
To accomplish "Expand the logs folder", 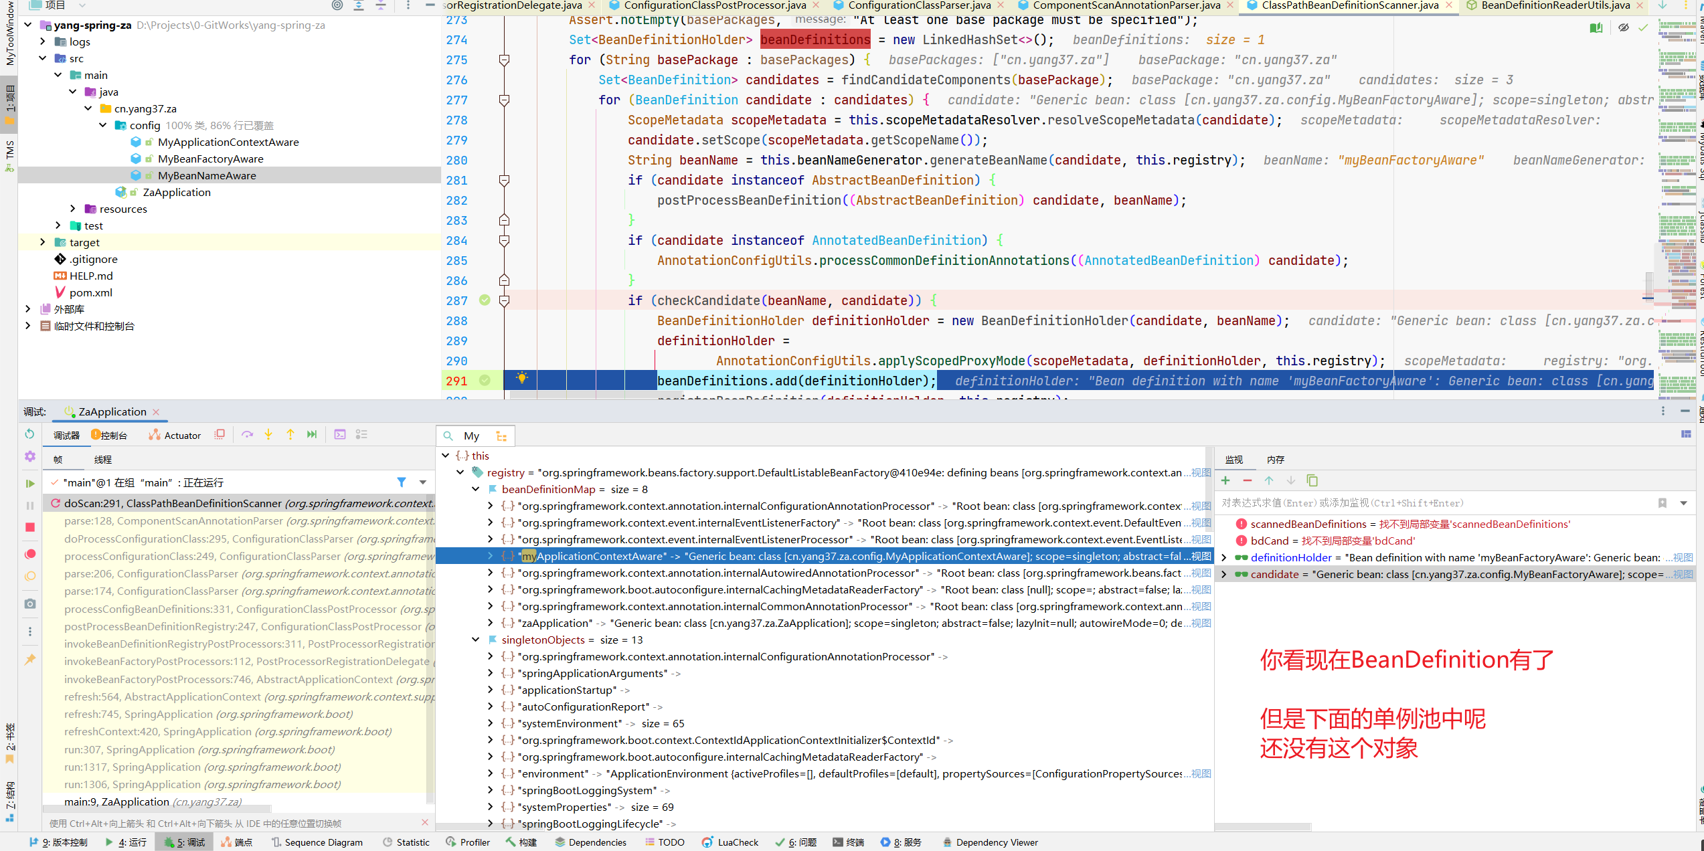I will pyautogui.click(x=42, y=41).
